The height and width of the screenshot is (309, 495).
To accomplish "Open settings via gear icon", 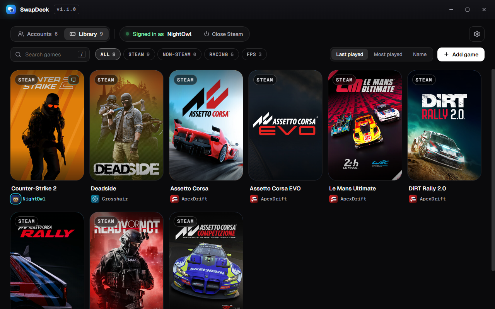I will click(x=476, y=34).
